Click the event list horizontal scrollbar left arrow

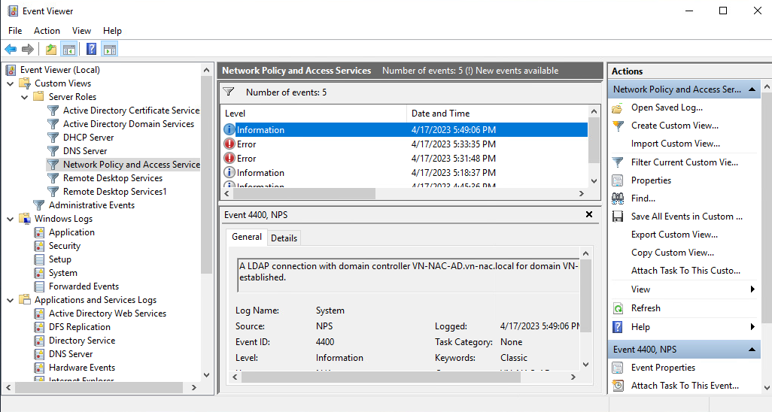tap(227, 194)
